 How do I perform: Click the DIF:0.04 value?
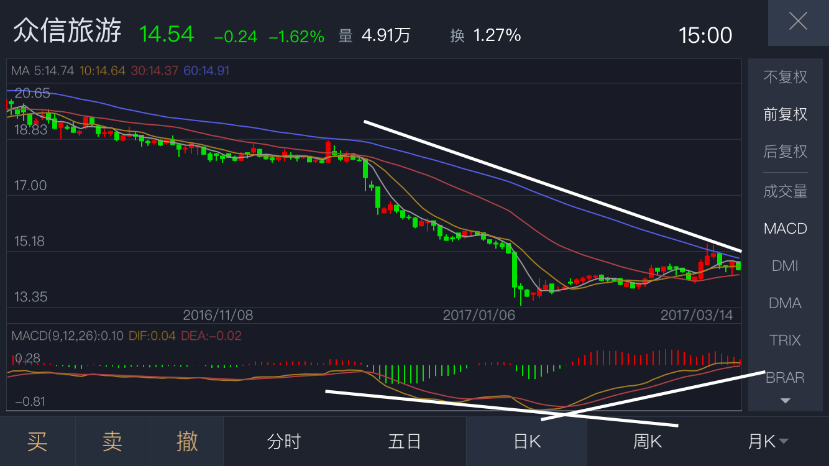click(152, 336)
